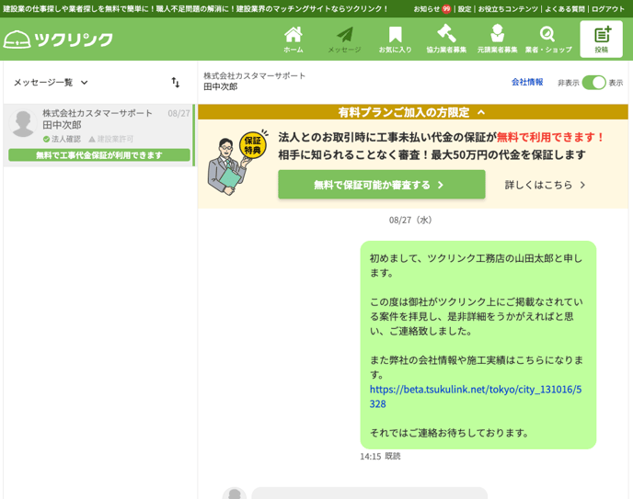Click the 08/27（水） date label
The image size is (633, 499).
pos(411,220)
